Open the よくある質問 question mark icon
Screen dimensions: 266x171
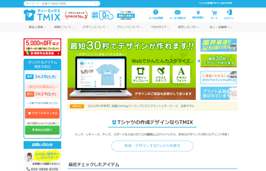tap(156, 12)
